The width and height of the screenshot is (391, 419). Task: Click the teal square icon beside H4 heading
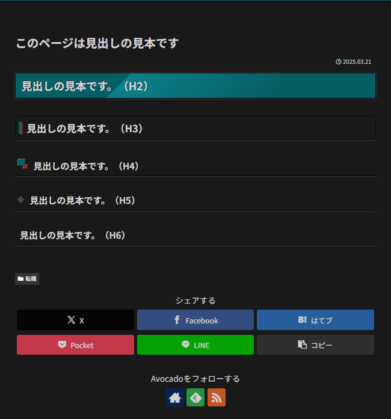(22, 164)
